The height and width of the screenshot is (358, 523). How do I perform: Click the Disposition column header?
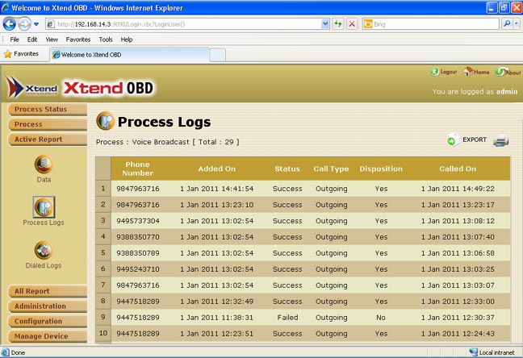click(x=381, y=169)
